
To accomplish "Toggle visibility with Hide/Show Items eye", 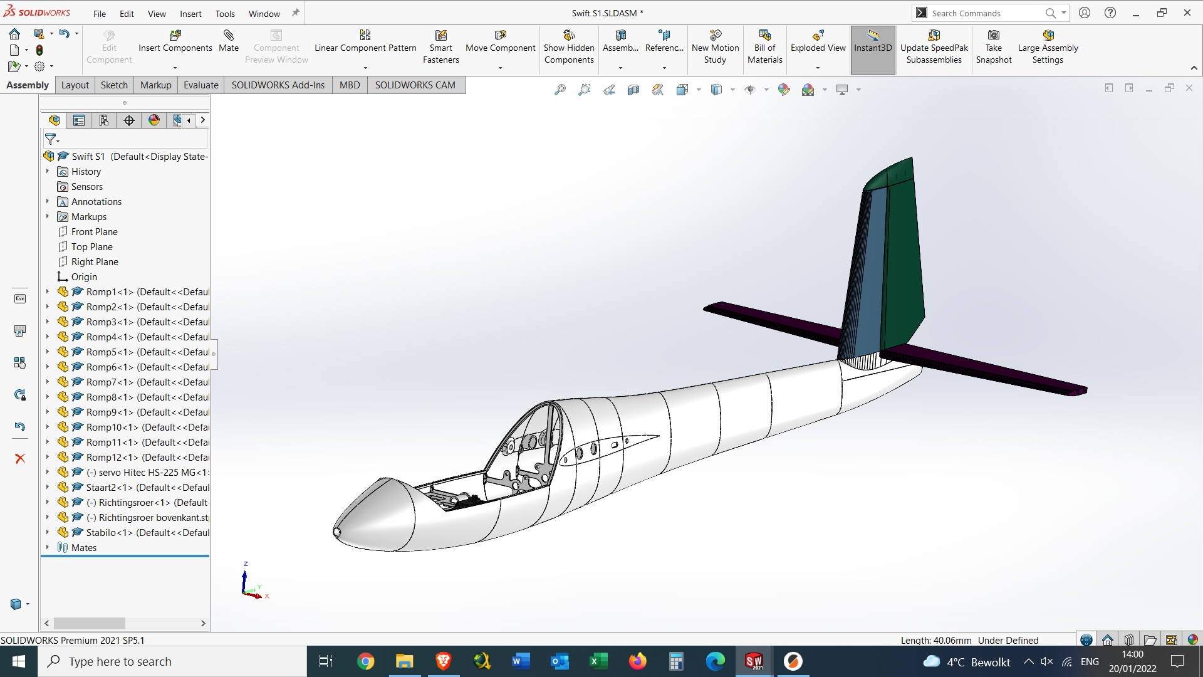I will click(750, 90).
